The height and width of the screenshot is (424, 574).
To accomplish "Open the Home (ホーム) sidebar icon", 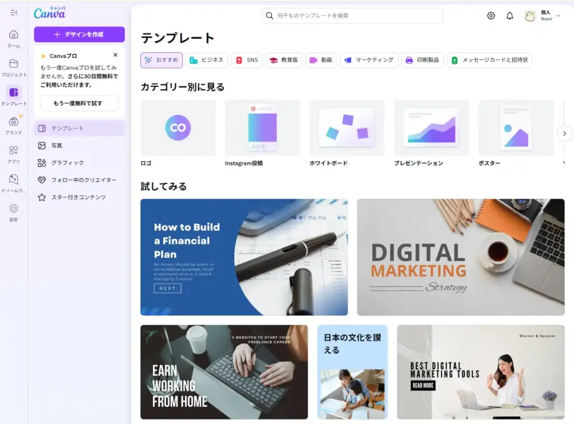I will click(13, 35).
